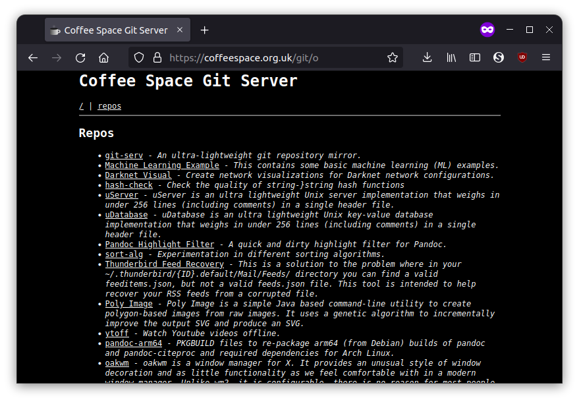Open the Darknet Visual repository
579x402 pixels.
138,175
